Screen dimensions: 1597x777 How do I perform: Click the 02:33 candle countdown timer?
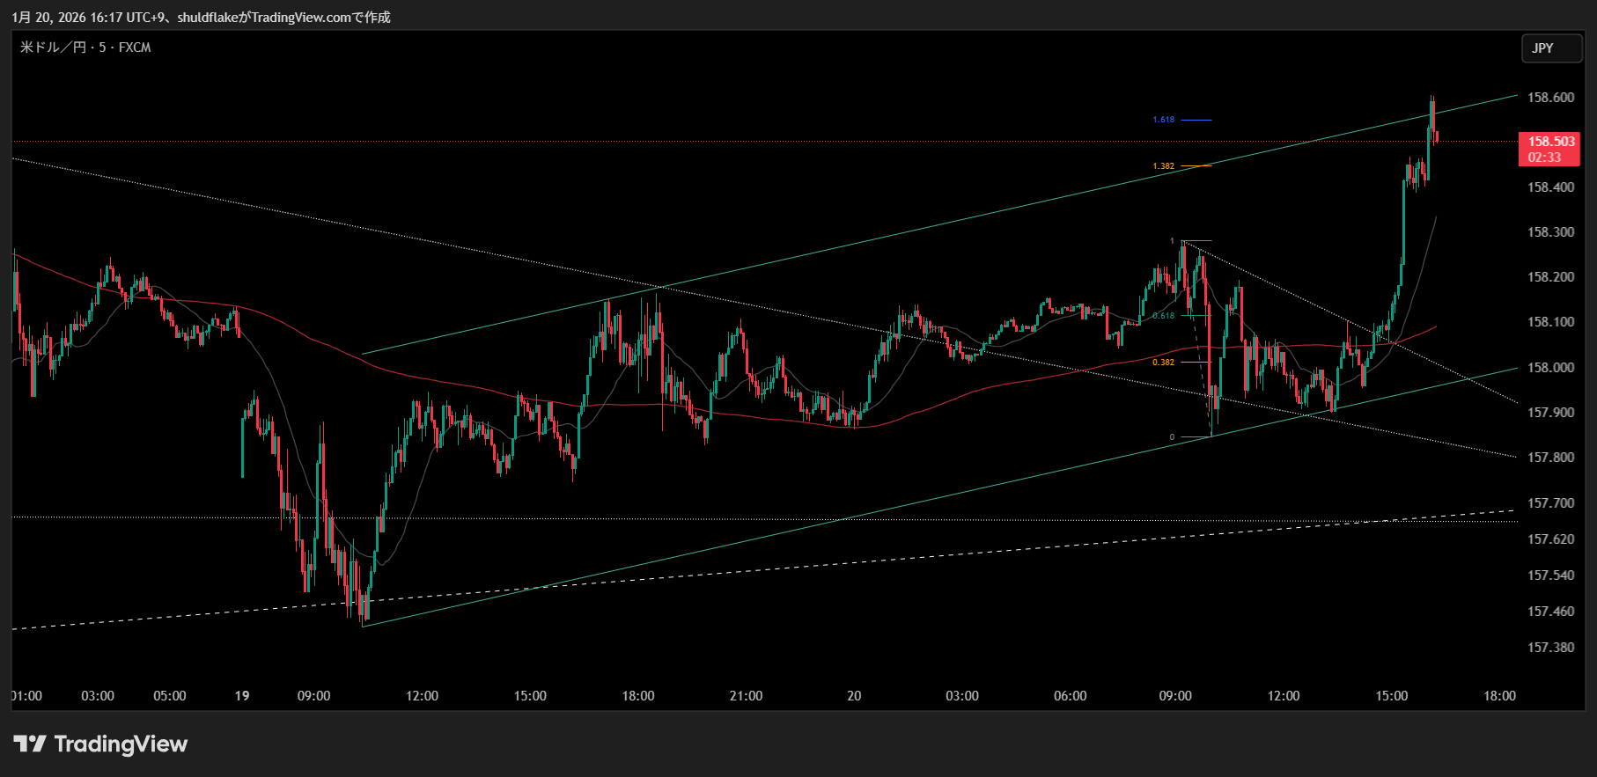(1544, 158)
